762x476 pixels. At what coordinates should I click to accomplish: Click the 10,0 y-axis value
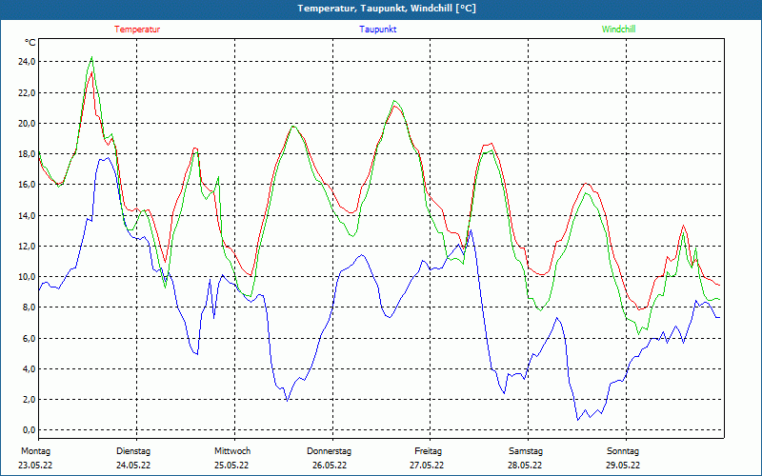(x=27, y=277)
